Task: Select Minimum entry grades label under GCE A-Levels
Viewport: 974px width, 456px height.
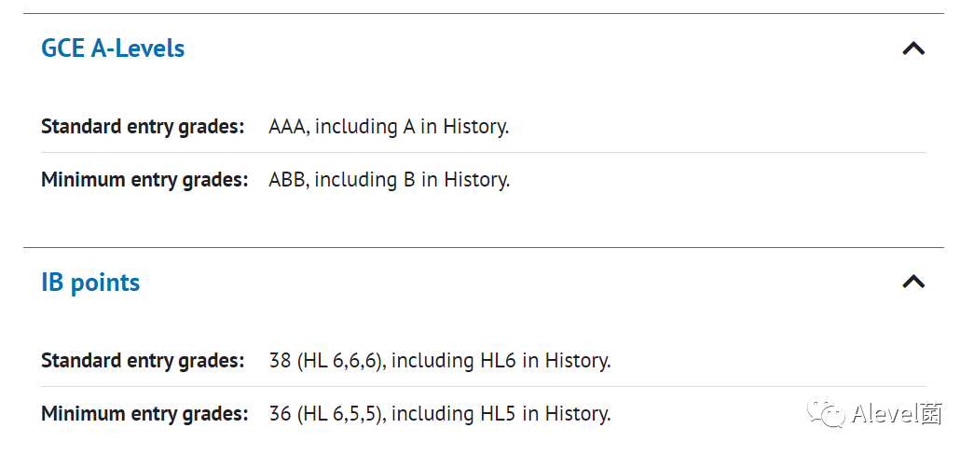Action: tap(144, 180)
